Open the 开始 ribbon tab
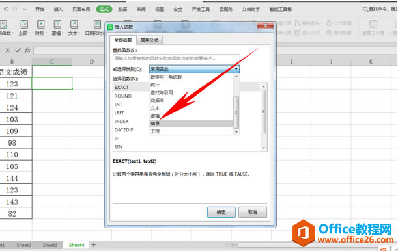398x251 pixels. [40, 9]
